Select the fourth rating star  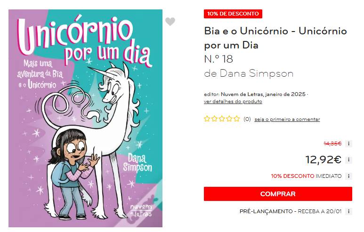[x=229, y=119]
